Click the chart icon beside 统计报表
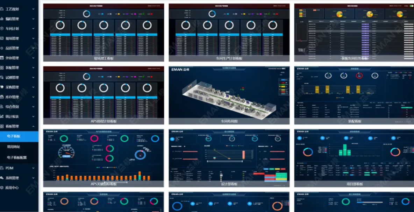414x212 pixels. pyautogui.click(x=2, y=116)
